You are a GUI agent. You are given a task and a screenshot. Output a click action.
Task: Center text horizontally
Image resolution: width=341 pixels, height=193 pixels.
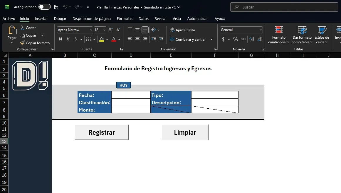click(x=137, y=39)
